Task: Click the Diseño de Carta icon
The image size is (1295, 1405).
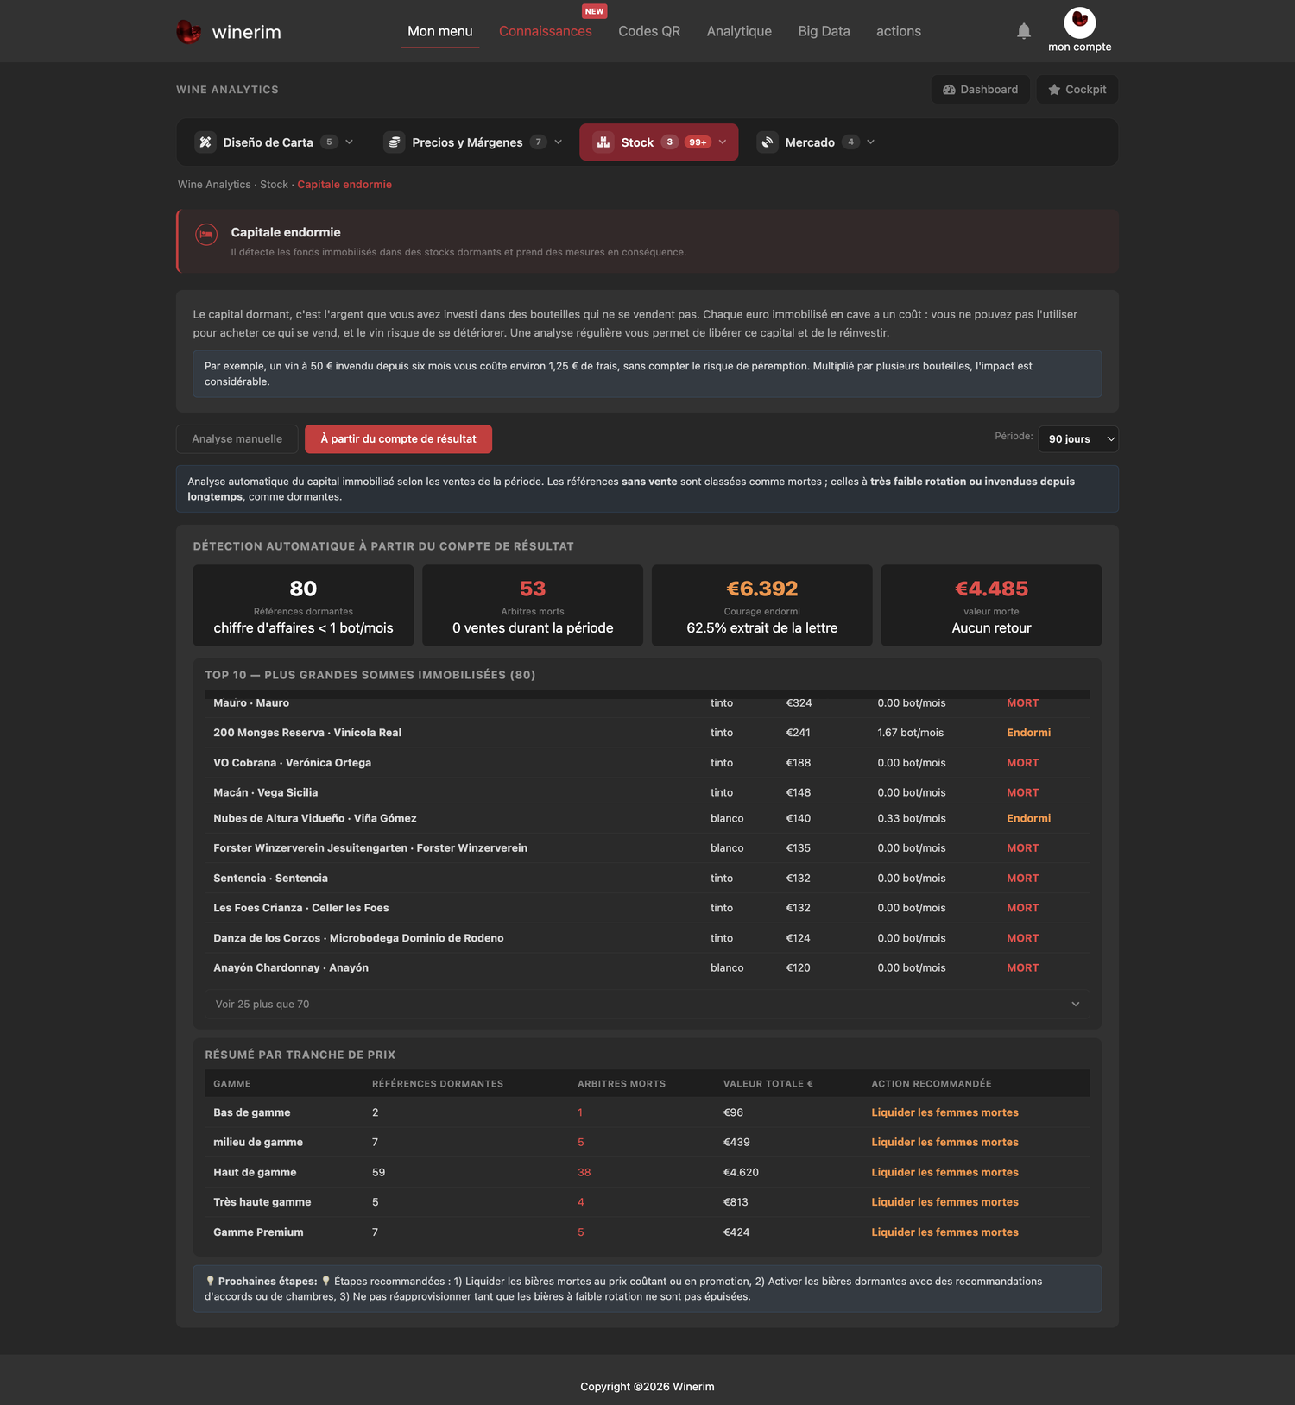Action: tap(205, 142)
